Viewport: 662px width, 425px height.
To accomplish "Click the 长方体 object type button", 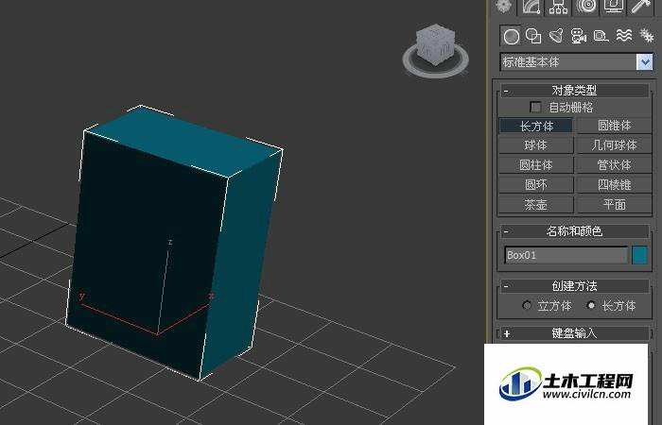I will click(536, 126).
